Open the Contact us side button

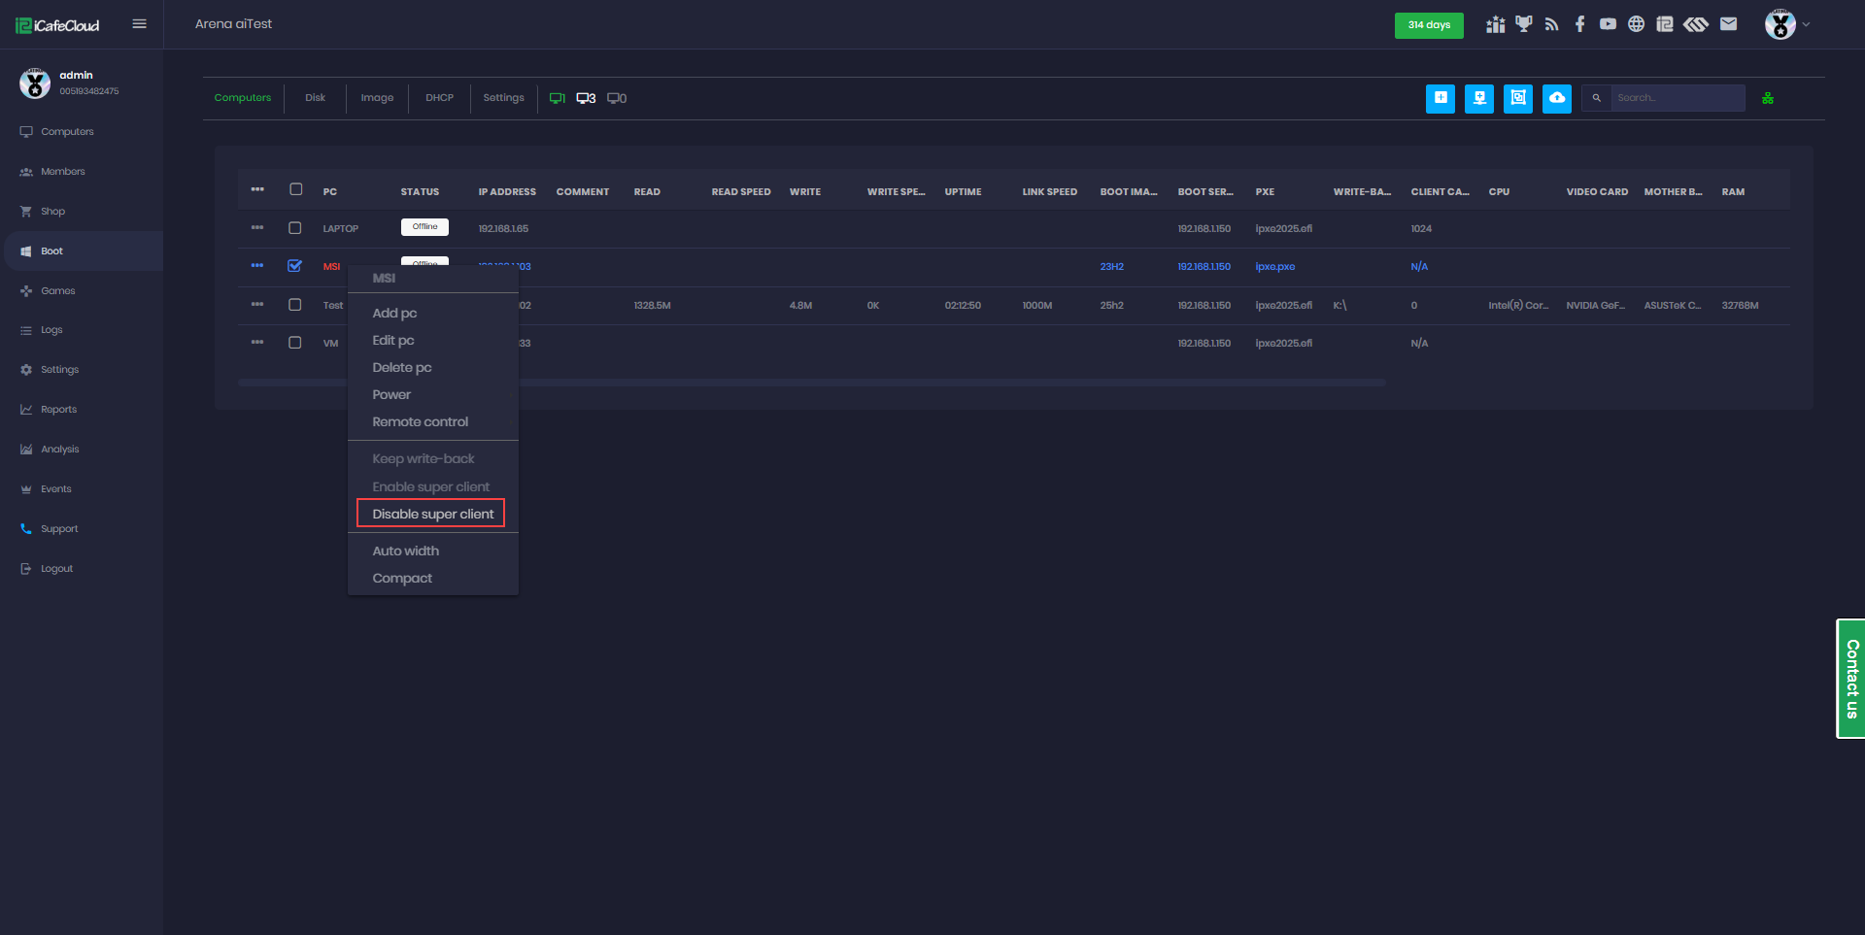point(1850,679)
